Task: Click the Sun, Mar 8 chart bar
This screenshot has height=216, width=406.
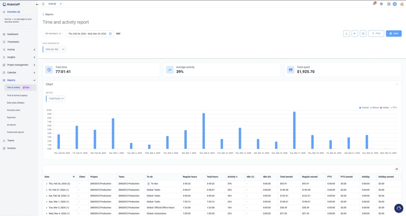Action: [x=204, y=131]
